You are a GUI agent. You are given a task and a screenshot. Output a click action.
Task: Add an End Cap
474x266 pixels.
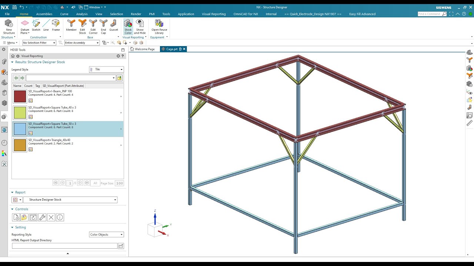point(103,27)
